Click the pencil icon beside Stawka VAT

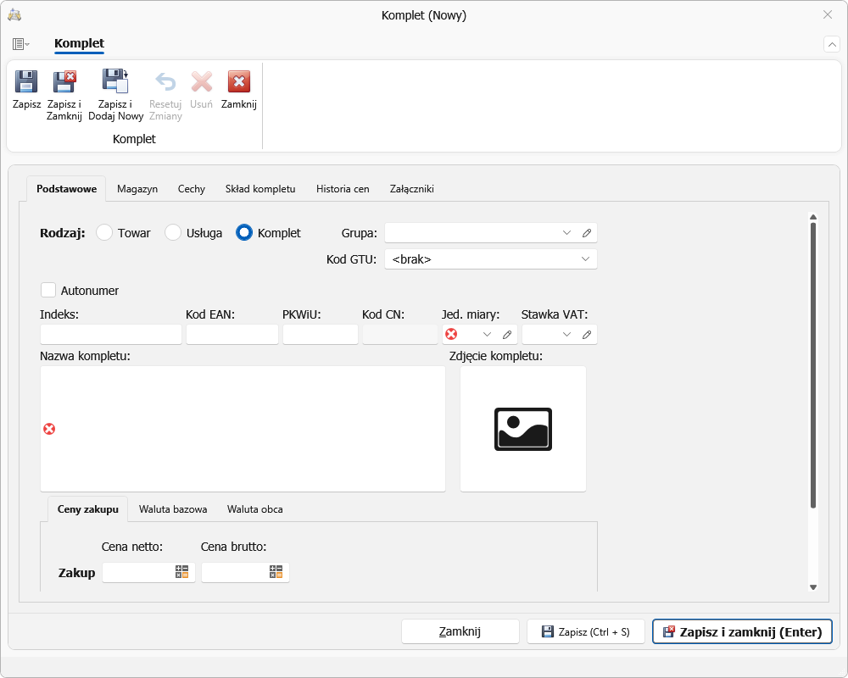point(586,335)
